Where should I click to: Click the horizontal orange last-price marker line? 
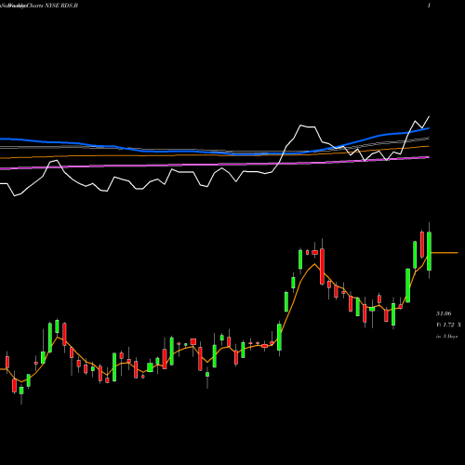tap(445, 253)
